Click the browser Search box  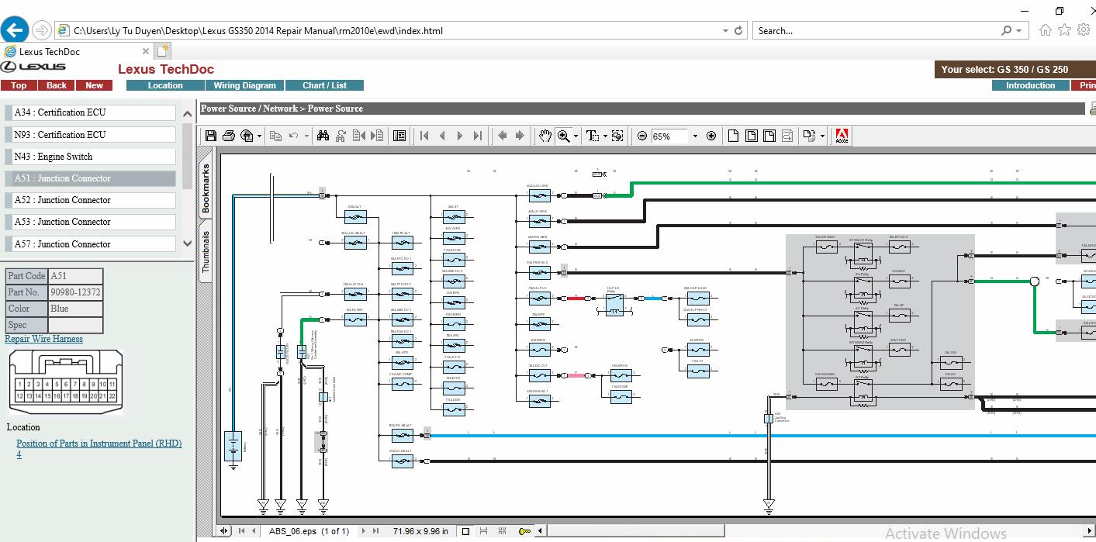tap(876, 31)
